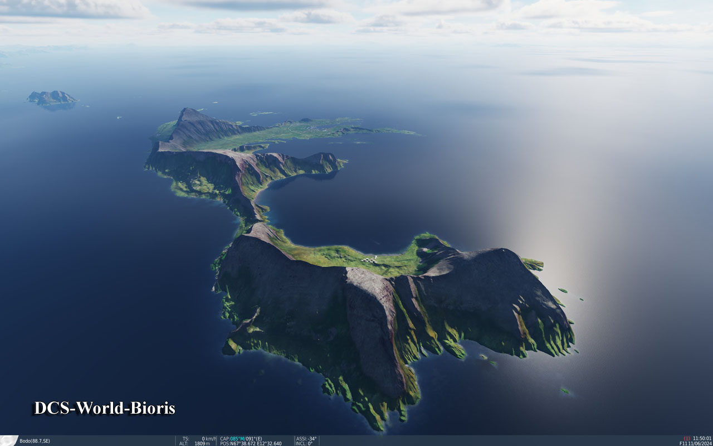The height and width of the screenshot is (446, 713).
Task: Click the Bodo(88.7,SE) location label
Action: pyautogui.click(x=35, y=441)
